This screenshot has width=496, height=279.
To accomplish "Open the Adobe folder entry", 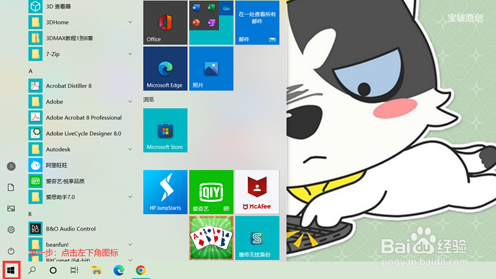I will pyautogui.click(x=81, y=102).
